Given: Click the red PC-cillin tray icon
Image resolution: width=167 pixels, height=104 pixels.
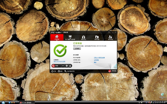Looking at the screenshot, I should click(150, 102).
